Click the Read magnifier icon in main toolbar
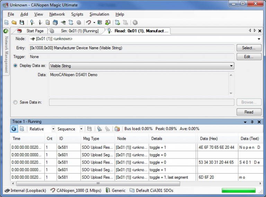Viewport: 266px width, 197px height. pyautogui.click(x=32, y=22)
